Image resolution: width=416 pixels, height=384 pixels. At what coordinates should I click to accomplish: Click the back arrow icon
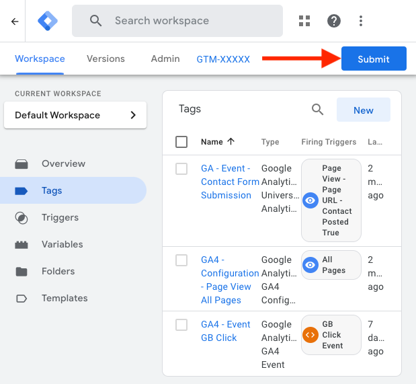15,21
